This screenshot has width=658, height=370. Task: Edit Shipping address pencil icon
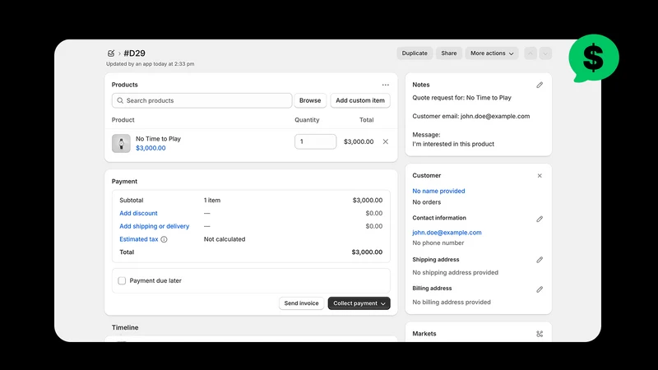[540, 260]
